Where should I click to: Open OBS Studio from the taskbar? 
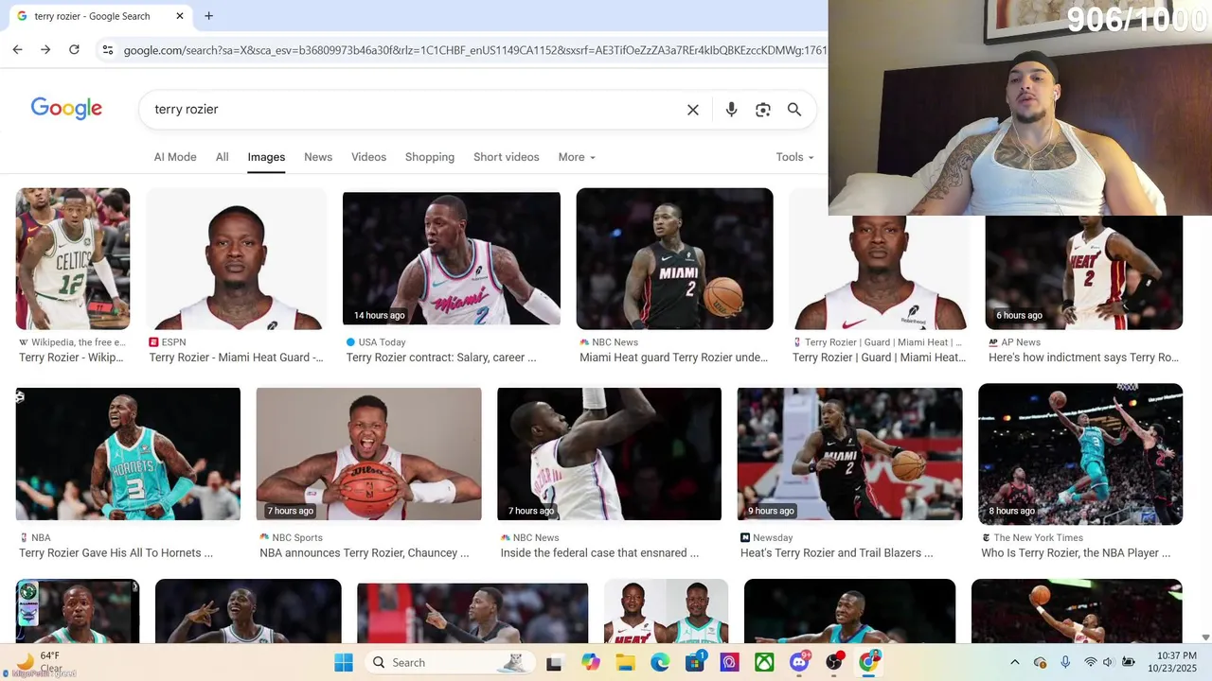pyautogui.click(x=834, y=662)
